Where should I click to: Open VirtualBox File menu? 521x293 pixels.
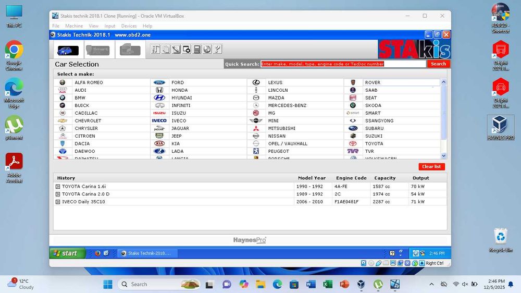[x=56, y=26]
